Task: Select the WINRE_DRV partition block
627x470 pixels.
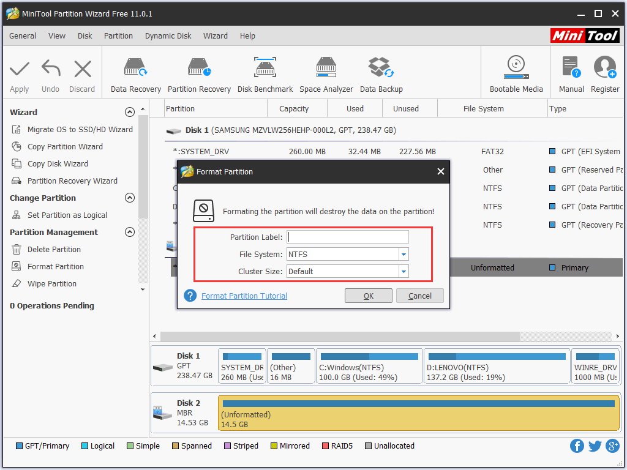Action: pos(595,367)
